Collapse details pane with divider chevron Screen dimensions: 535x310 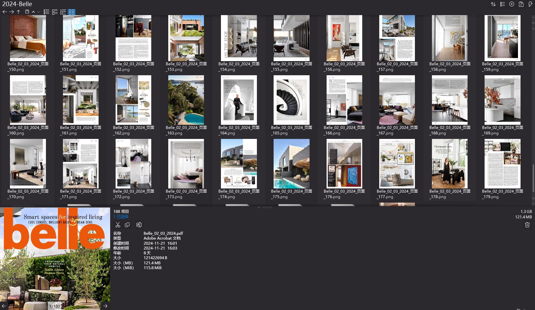click(259, 207)
